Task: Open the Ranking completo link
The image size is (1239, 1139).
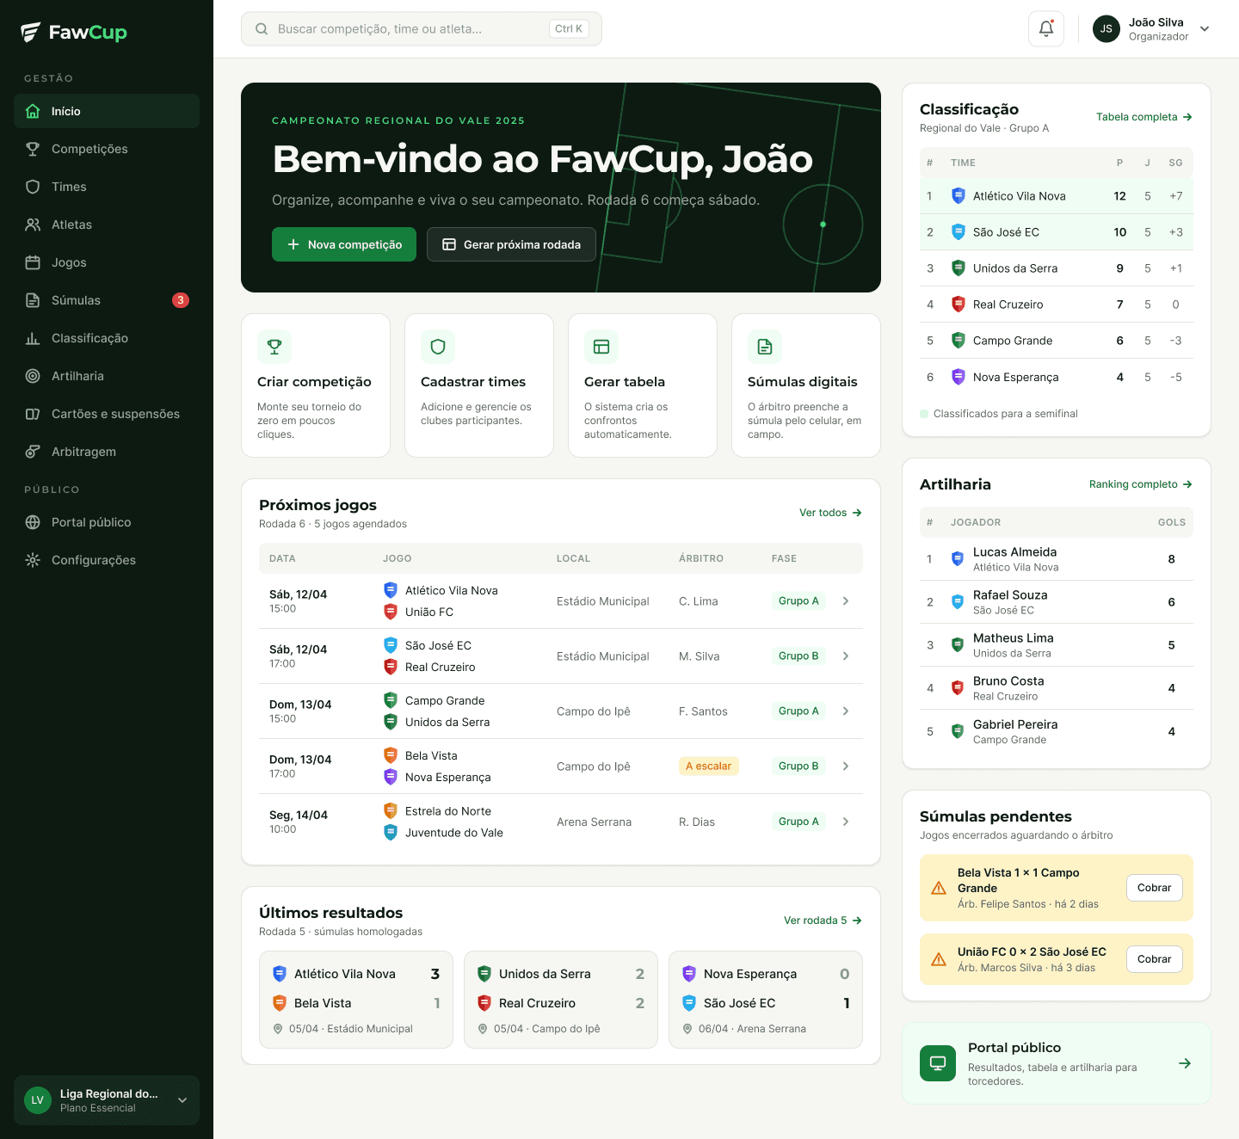Action: 1140,484
